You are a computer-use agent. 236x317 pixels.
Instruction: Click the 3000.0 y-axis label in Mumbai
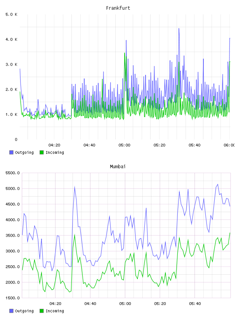point(12,251)
